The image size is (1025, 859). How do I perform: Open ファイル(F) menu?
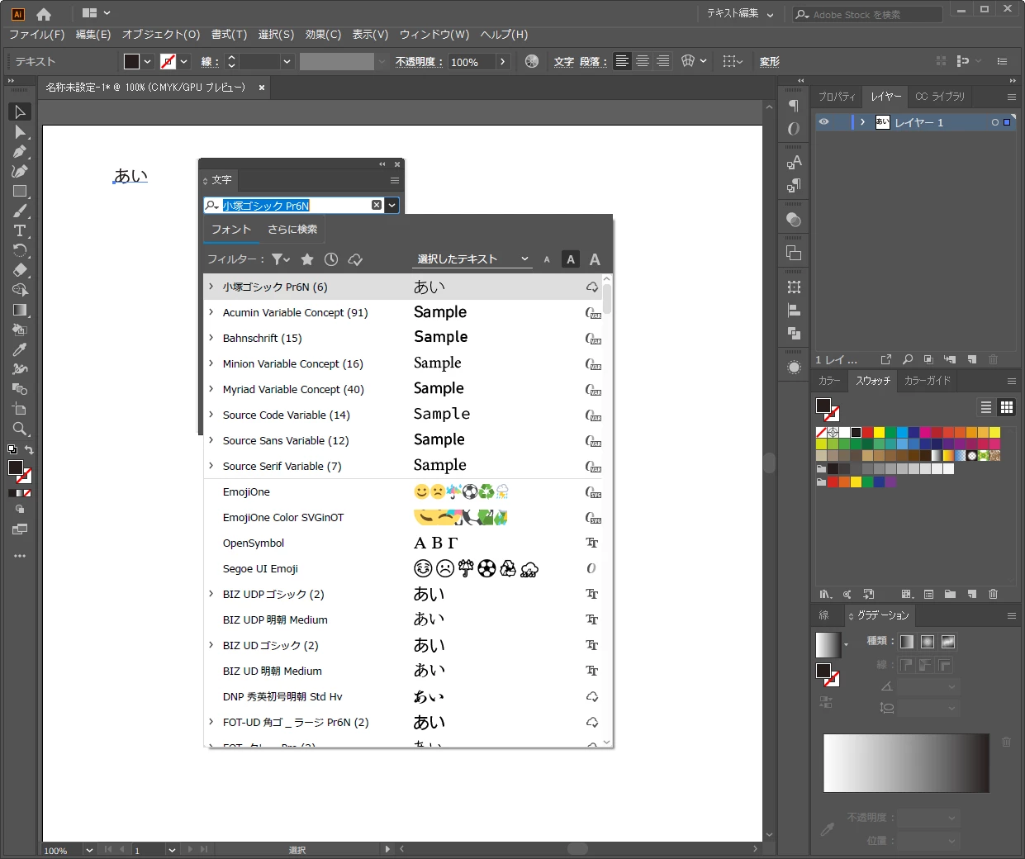[37, 35]
